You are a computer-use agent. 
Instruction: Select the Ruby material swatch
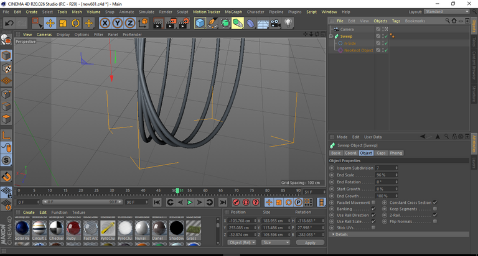tap(73, 230)
